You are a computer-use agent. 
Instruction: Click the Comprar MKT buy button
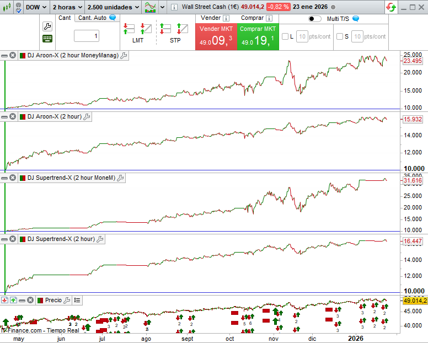(258, 36)
